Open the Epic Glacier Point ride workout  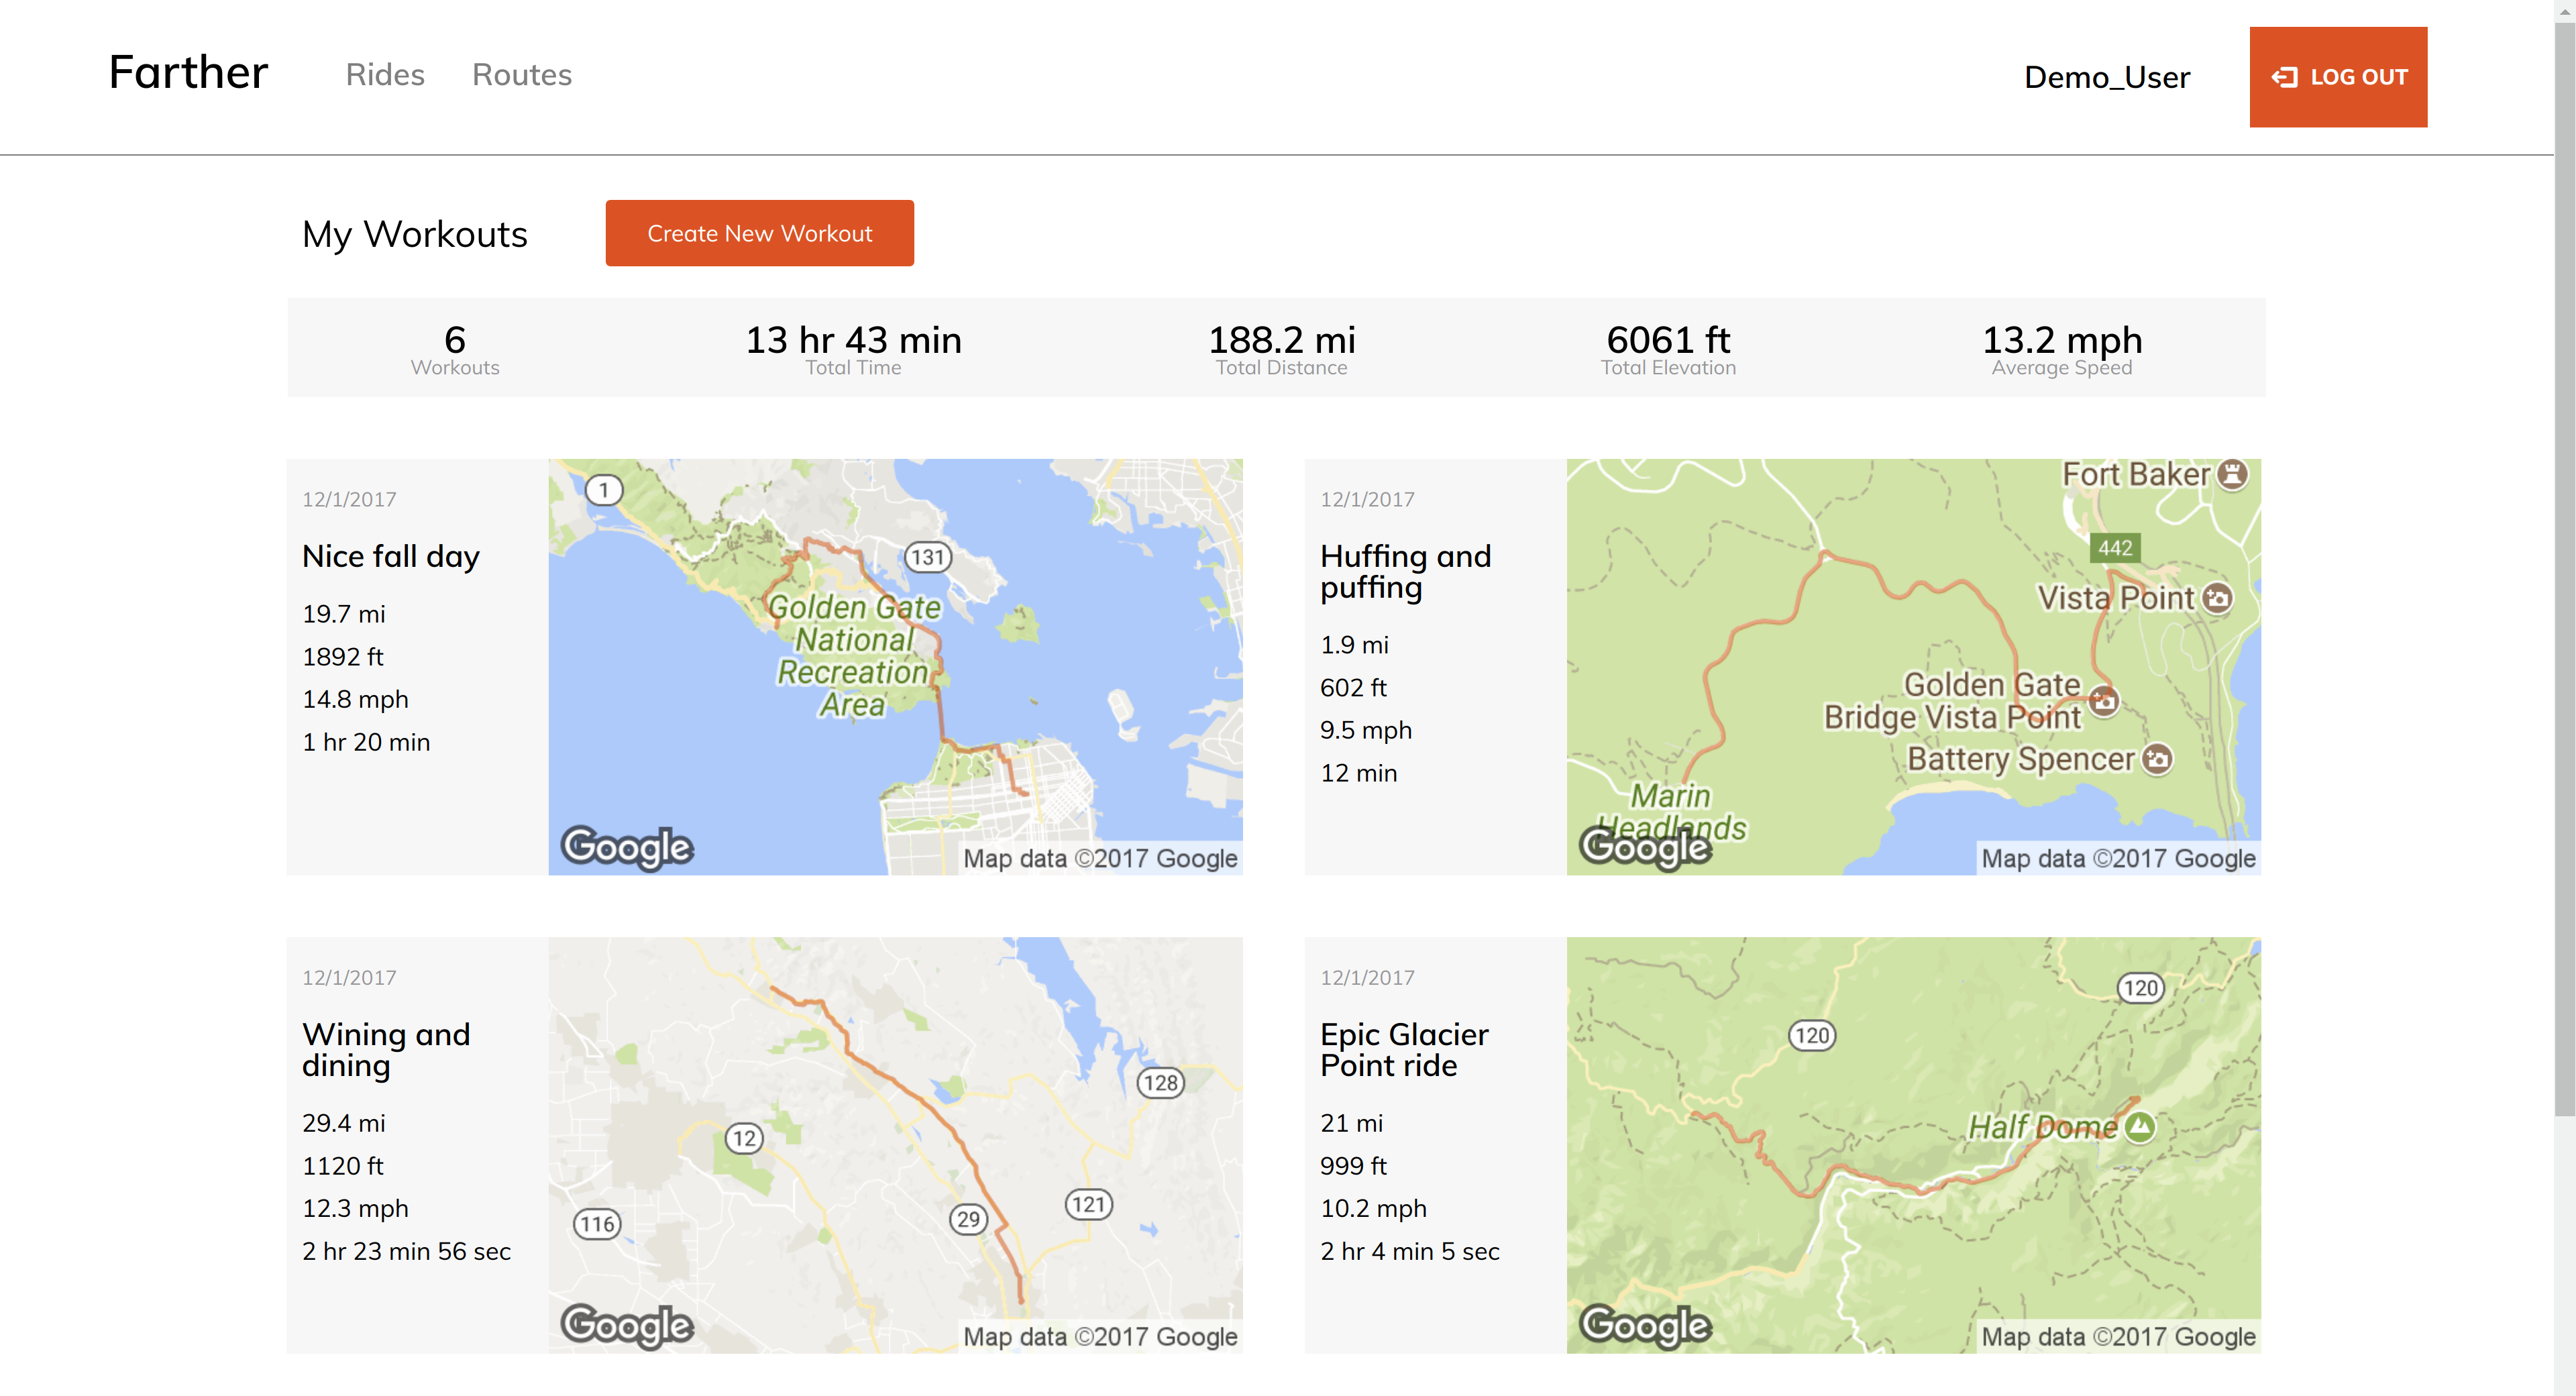click(1403, 1049)
